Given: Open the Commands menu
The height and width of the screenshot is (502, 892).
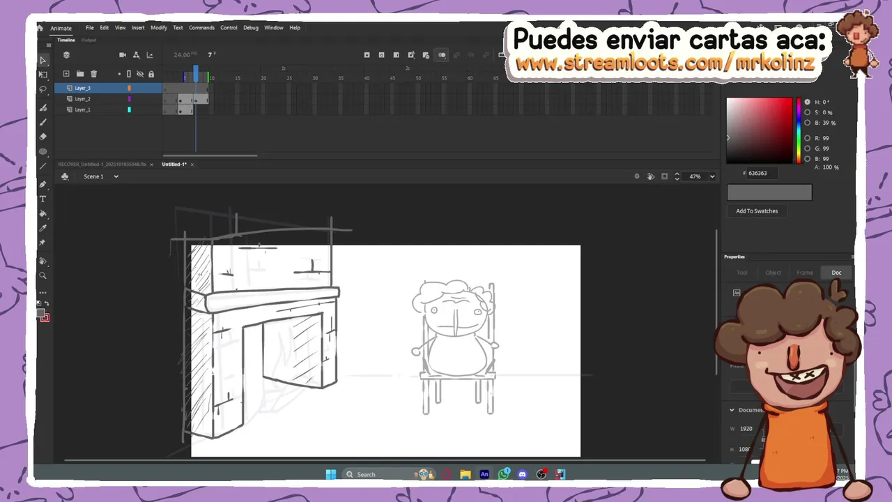Looking at the screenshot, I should click(x=201, y=28).
